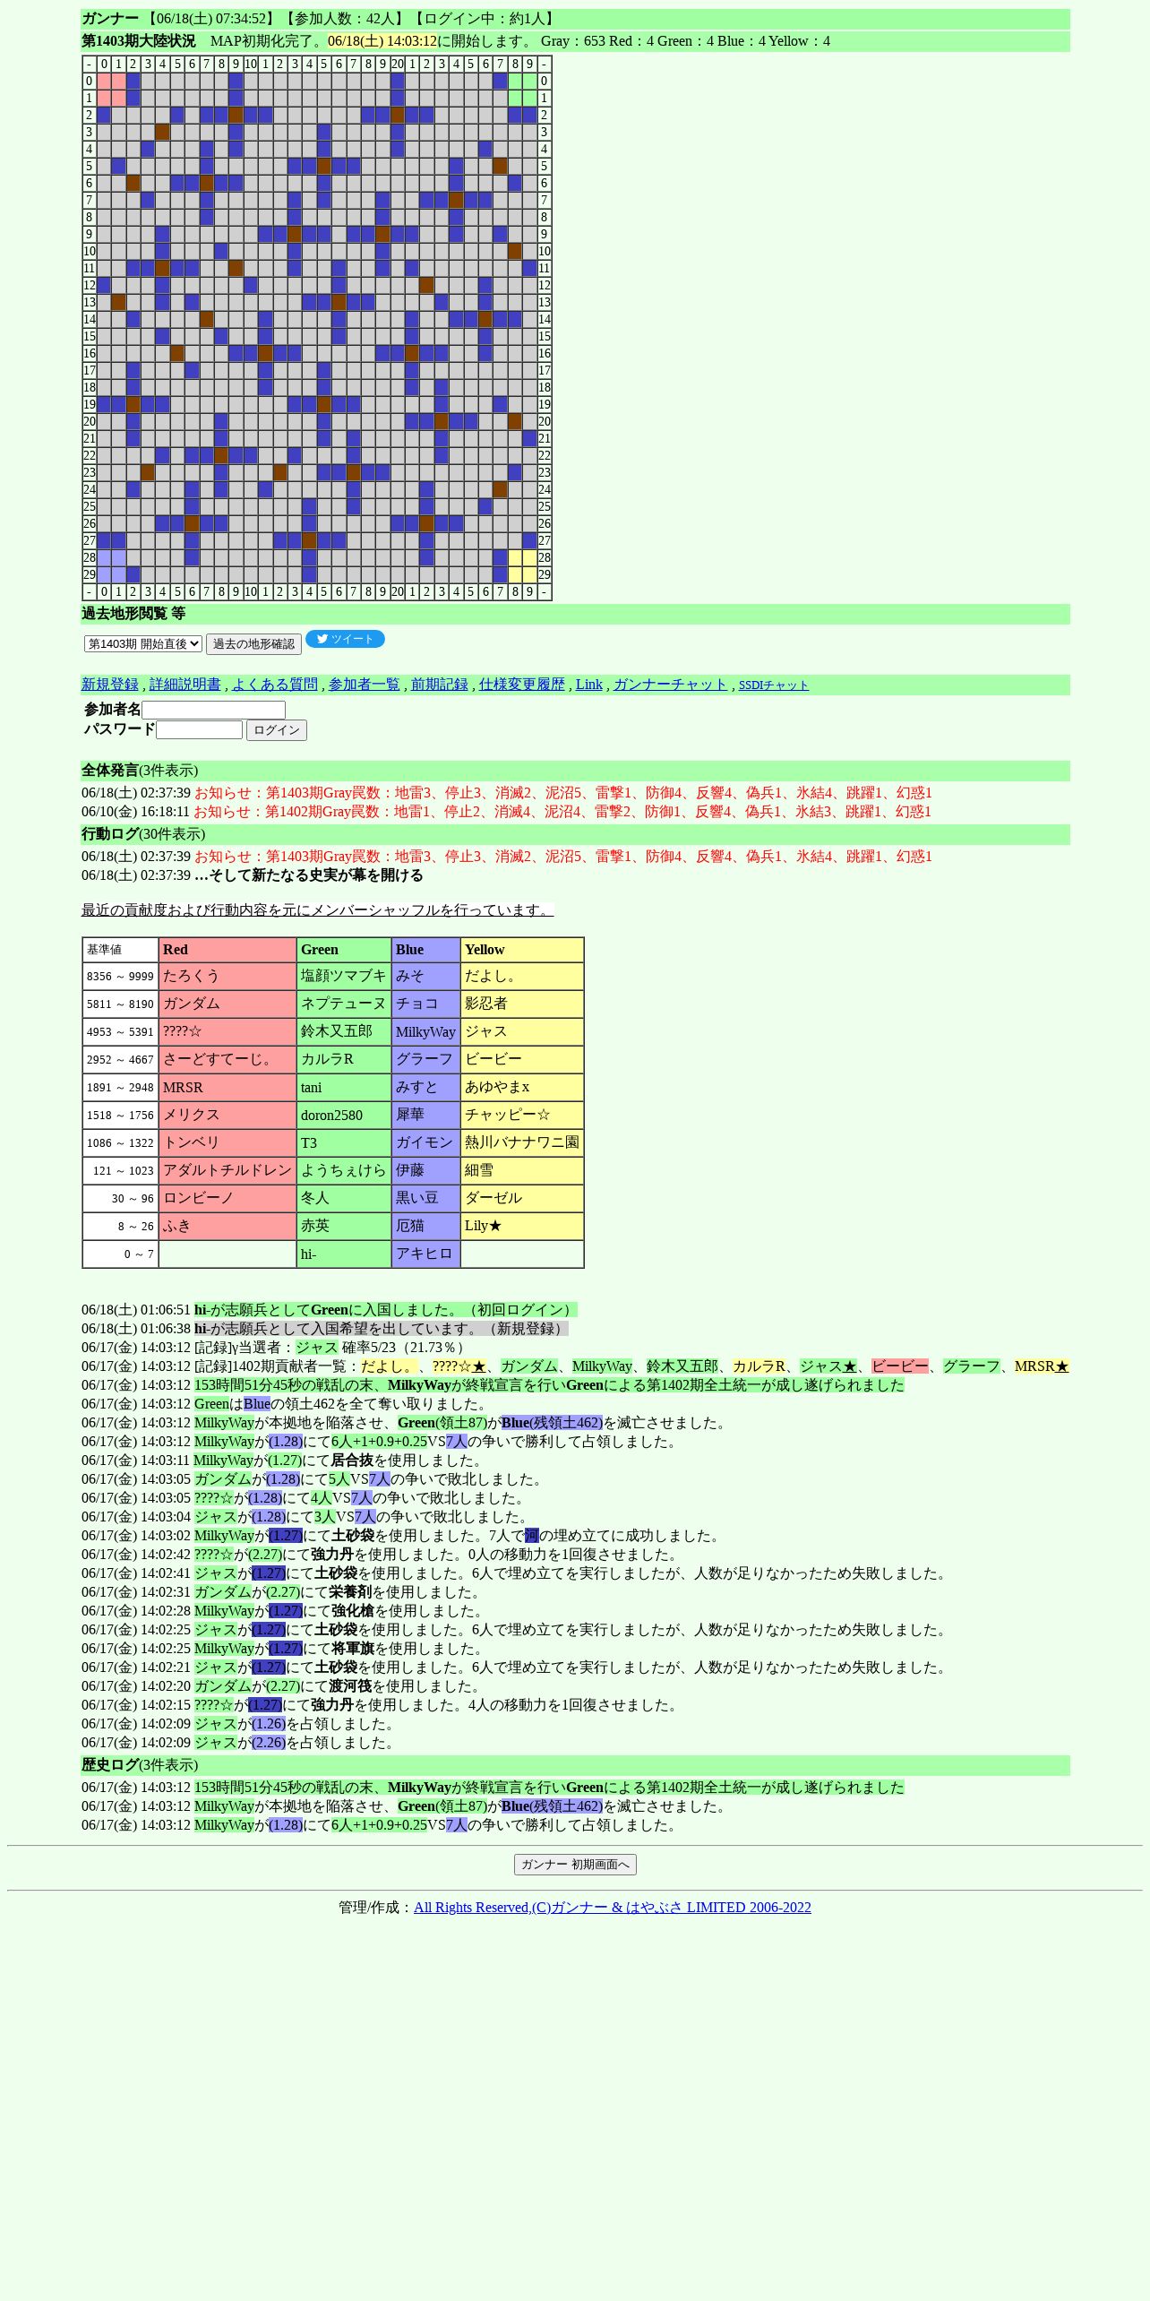Image resolution: width=1150 pixels, height=2301 pixels.
Task: Focus the パスワード input field
Action: coord(199,729)
